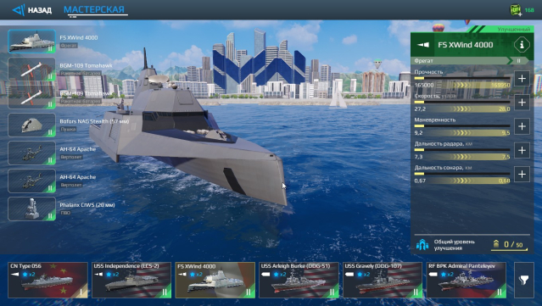The width and height of the screenshot is (542, 306).
Task: Open the FS XWind 4000 info icon
Action: pyautogui.click(x=522, y=45)
